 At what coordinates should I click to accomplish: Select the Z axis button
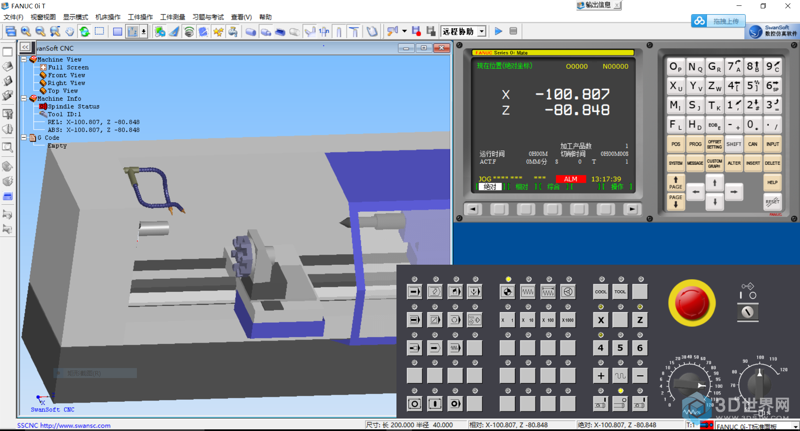[x=640, y=320]
